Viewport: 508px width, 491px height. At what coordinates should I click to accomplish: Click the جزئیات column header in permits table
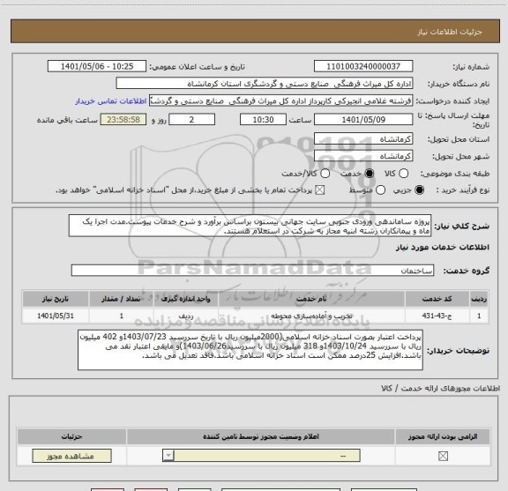coord(72,436)
